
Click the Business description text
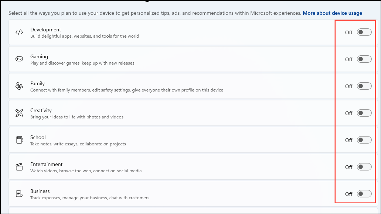[90, 198]
